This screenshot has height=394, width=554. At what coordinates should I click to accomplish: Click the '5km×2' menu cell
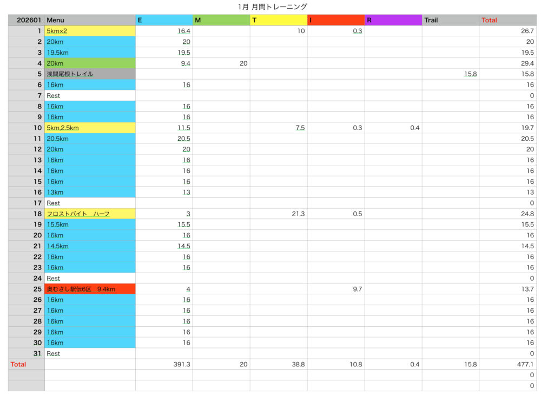[x=90, y=31]
